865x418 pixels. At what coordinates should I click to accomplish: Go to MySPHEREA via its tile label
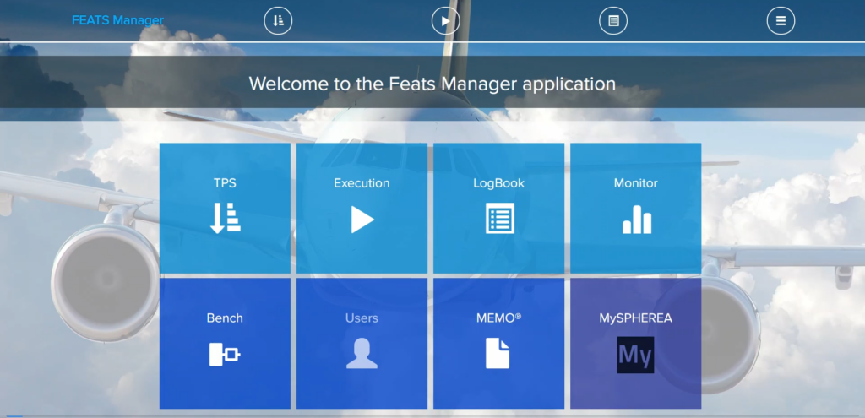point(635,318)
